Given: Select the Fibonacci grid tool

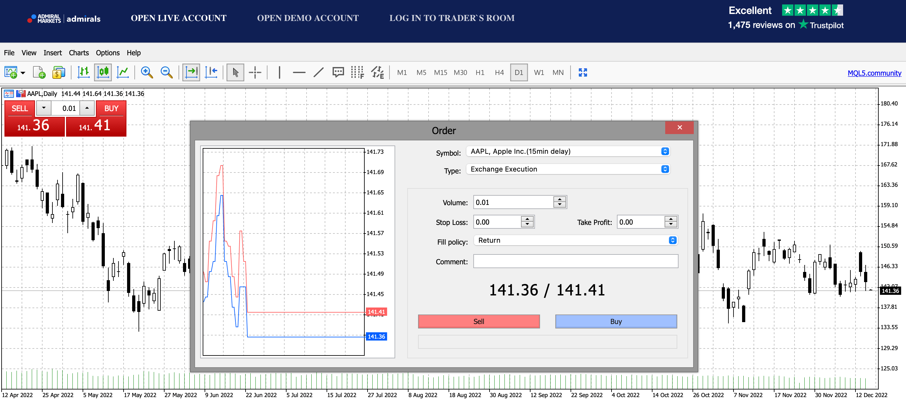Looking at the screenshot, I should [357, 72].
